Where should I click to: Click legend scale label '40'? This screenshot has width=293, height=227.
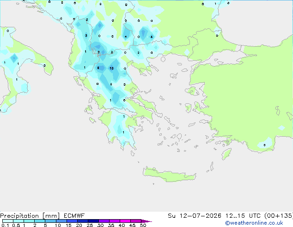coord(122,225)
